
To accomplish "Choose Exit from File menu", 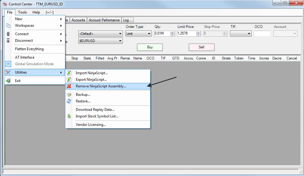I will pos(35,81).
